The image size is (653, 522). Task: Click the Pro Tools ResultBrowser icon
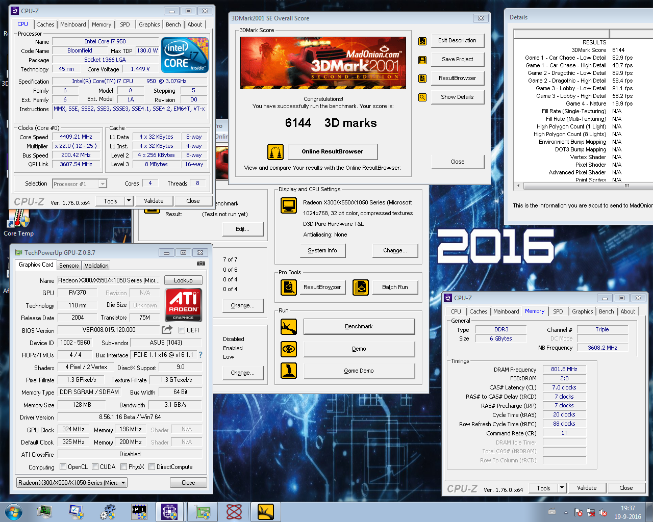[x=289, y=288]
